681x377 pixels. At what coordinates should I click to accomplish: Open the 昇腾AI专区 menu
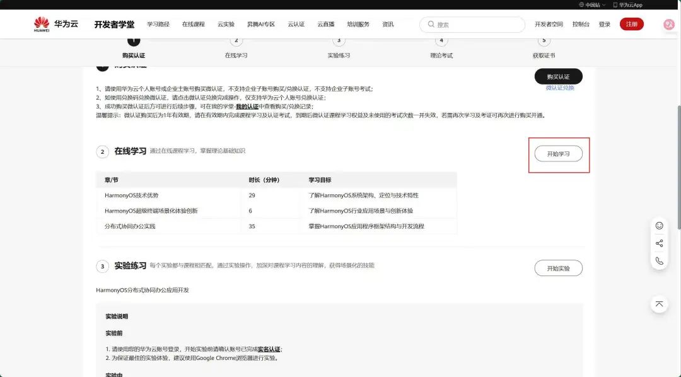[261, 25]
